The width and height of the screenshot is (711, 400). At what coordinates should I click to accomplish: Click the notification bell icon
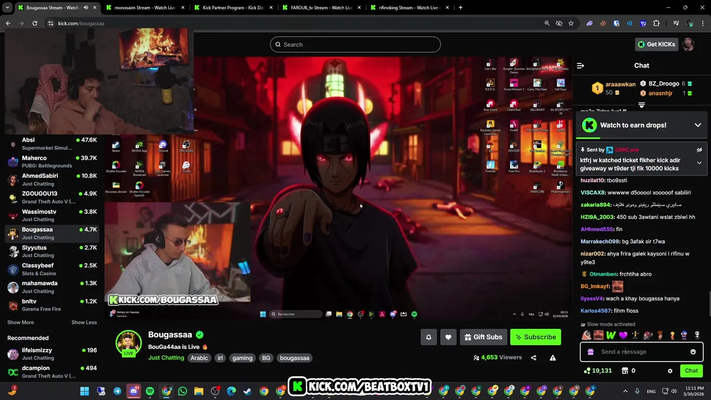pos(429,337)
